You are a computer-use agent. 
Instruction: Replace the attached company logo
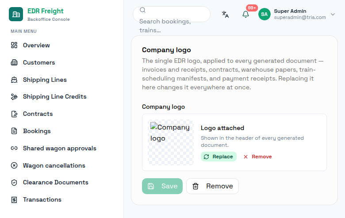point(218,157)
